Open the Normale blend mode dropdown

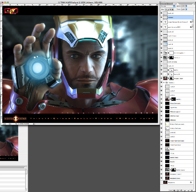point(168,6)
